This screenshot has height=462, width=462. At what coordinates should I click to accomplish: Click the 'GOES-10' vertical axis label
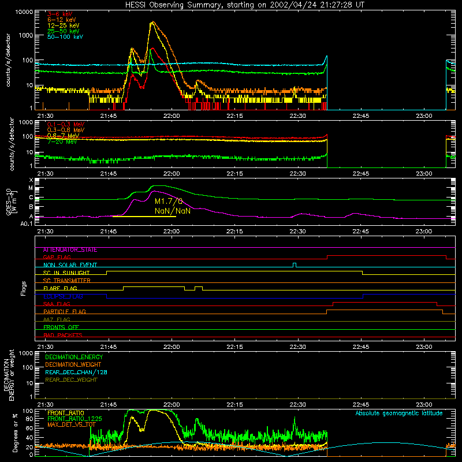(x=9, y=202)
